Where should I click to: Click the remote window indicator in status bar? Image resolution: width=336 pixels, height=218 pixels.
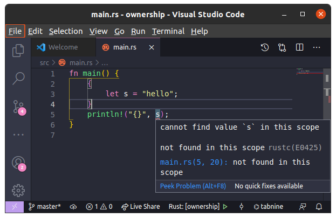click(x=15, y=207)
